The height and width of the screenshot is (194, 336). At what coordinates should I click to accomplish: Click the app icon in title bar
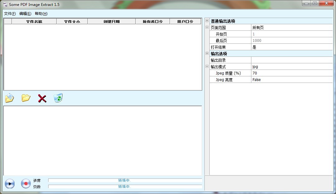(5, 5)
